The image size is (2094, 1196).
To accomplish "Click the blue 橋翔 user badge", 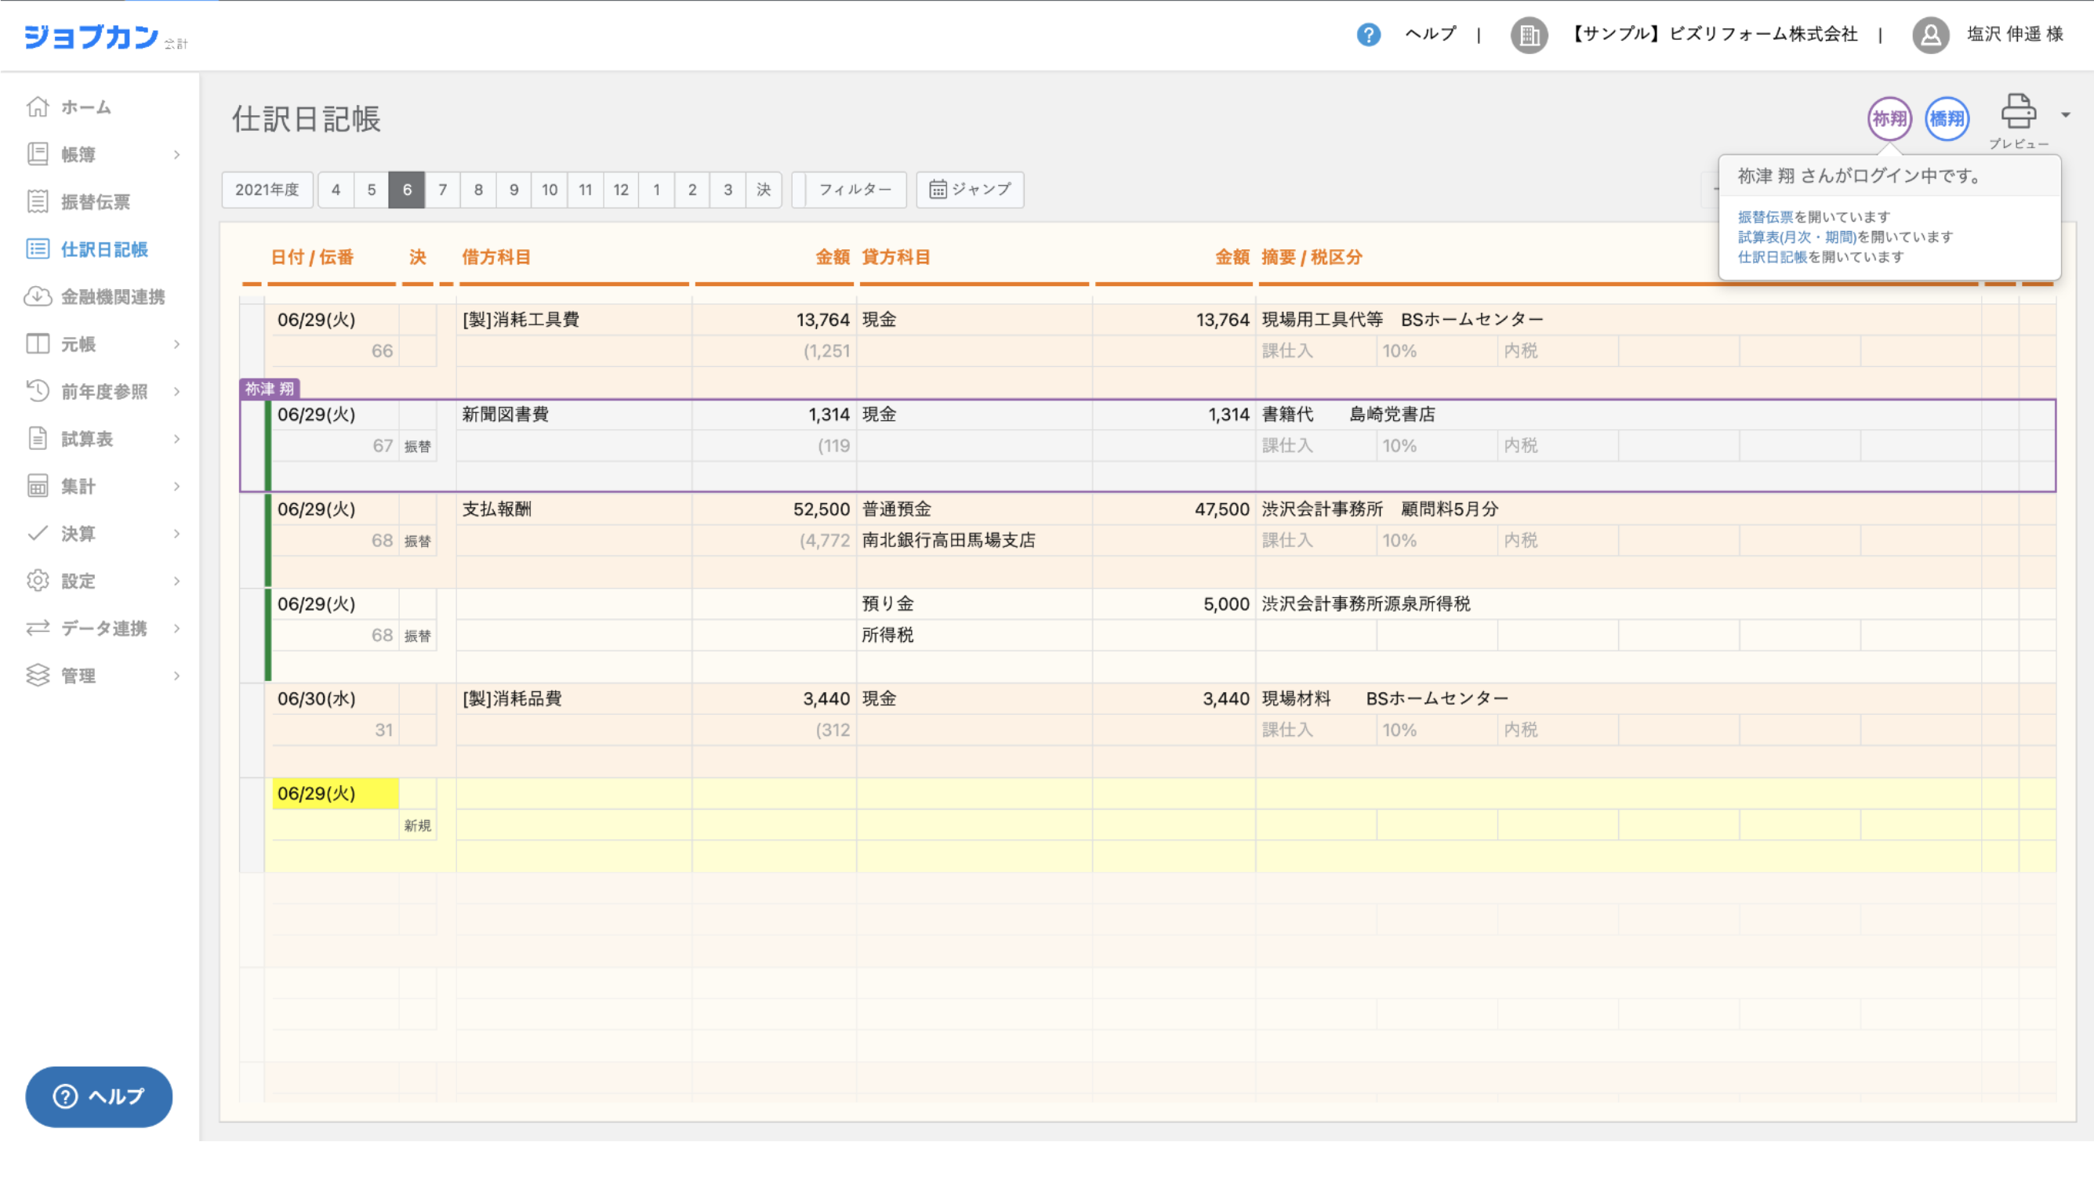I will pos(1946,119).
